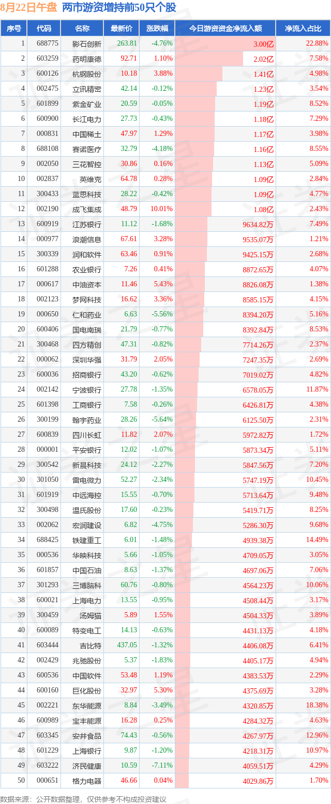Select stock name 紫金矿业

coord(87,104)
